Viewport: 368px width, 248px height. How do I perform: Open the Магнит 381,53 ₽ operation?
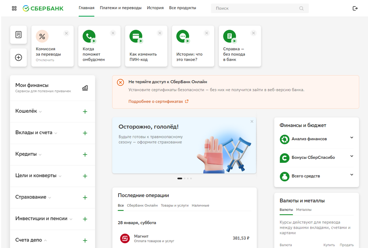point(184,238)
